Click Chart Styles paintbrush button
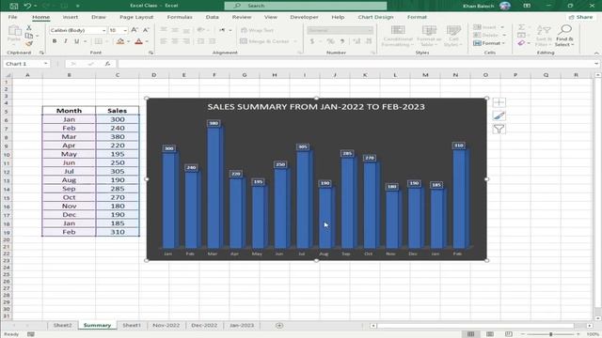 [x=499, y=115]
